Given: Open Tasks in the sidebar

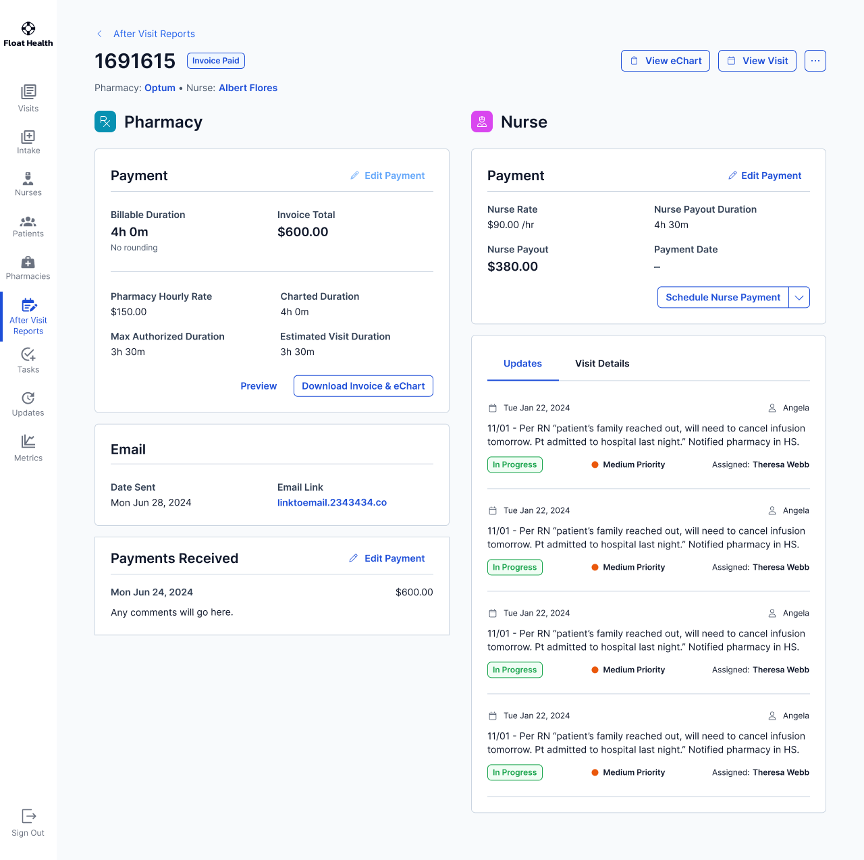Looking at the screenshot, I should point(28,355).
